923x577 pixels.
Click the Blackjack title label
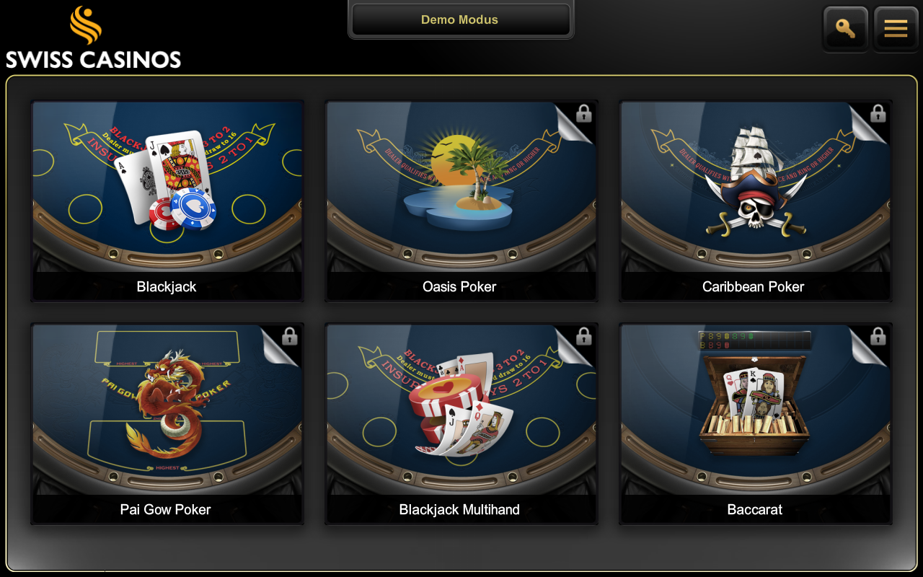167,286
